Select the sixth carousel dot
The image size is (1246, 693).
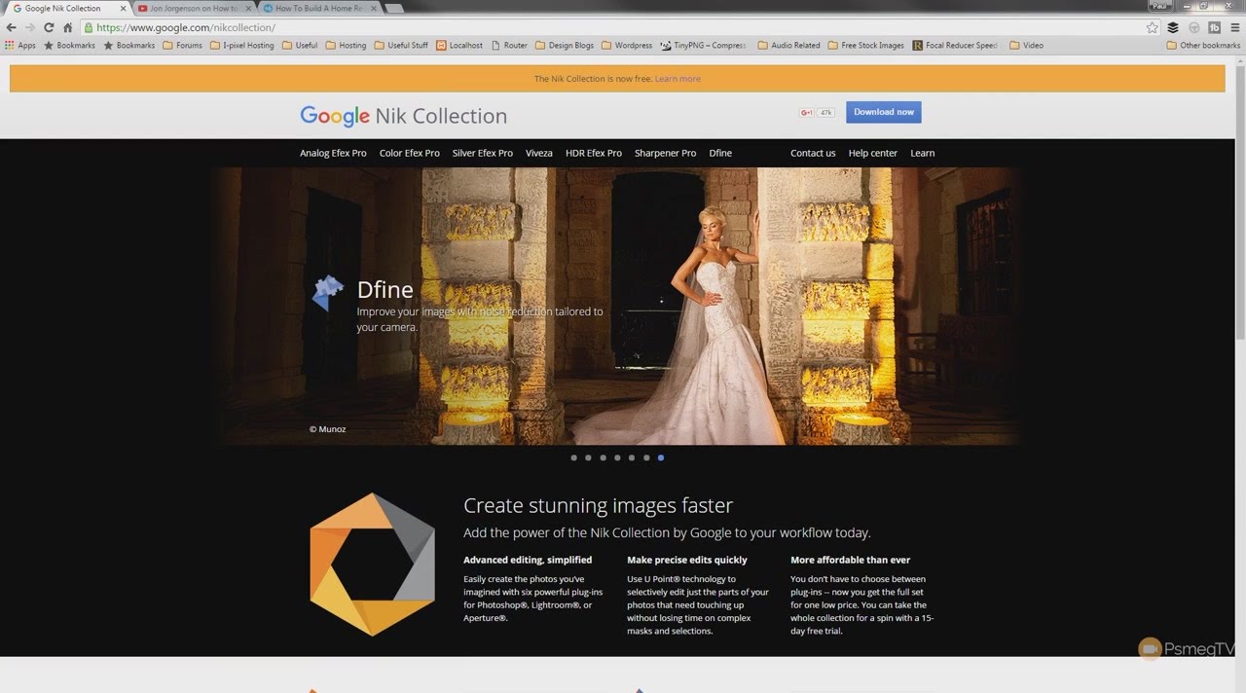[646, 457]
